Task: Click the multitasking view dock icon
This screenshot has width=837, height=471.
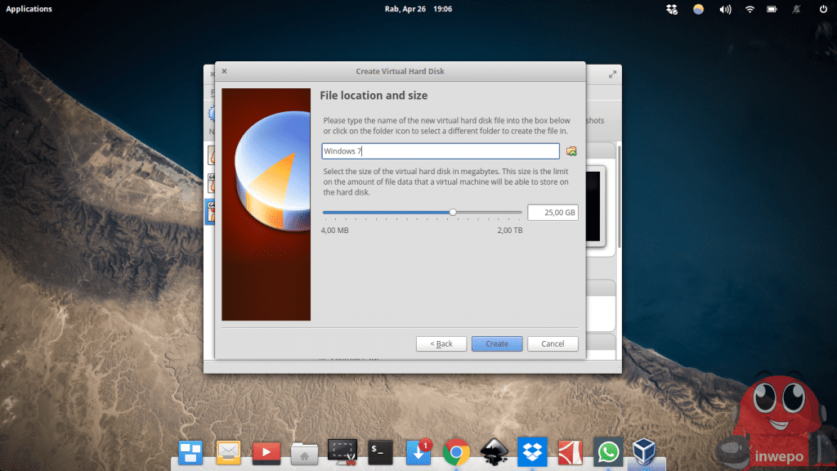Action: click(190, 451)
